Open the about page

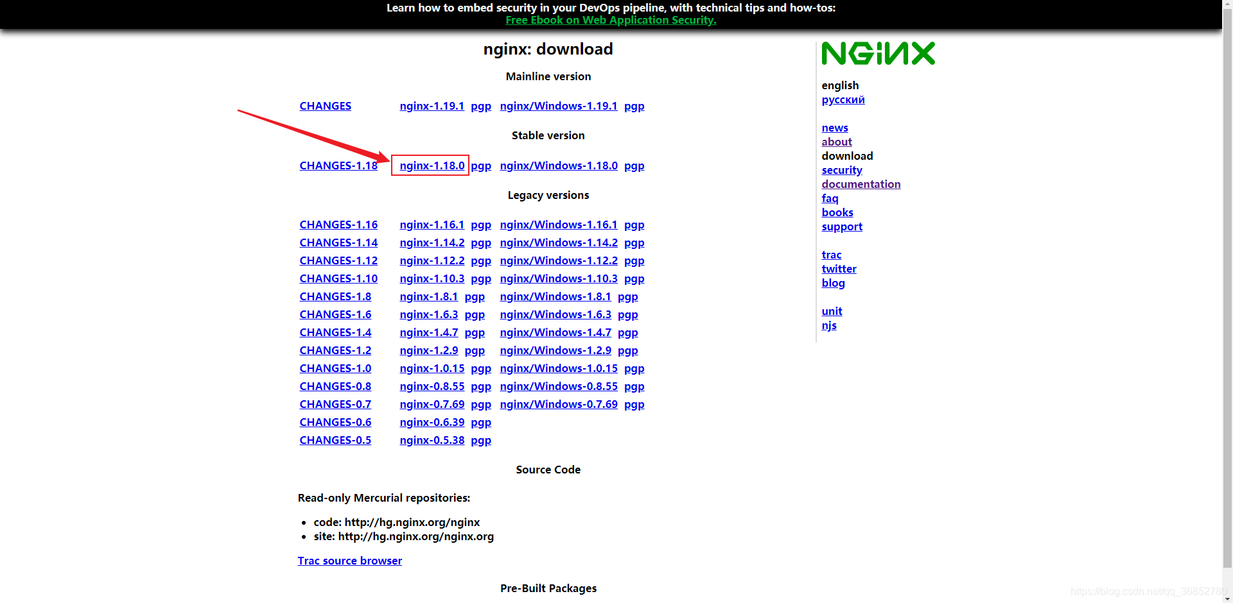coord(836,142)
